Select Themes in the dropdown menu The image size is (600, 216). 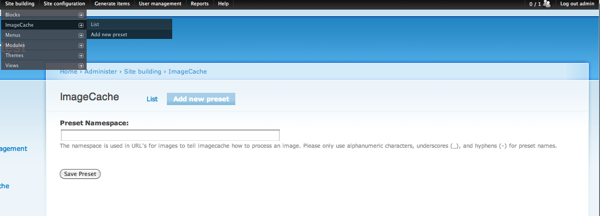click(44, 55)
